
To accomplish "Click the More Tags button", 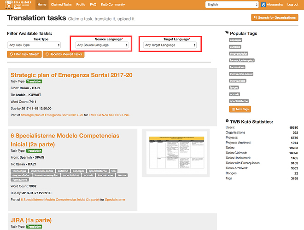I will click(240, 109).
